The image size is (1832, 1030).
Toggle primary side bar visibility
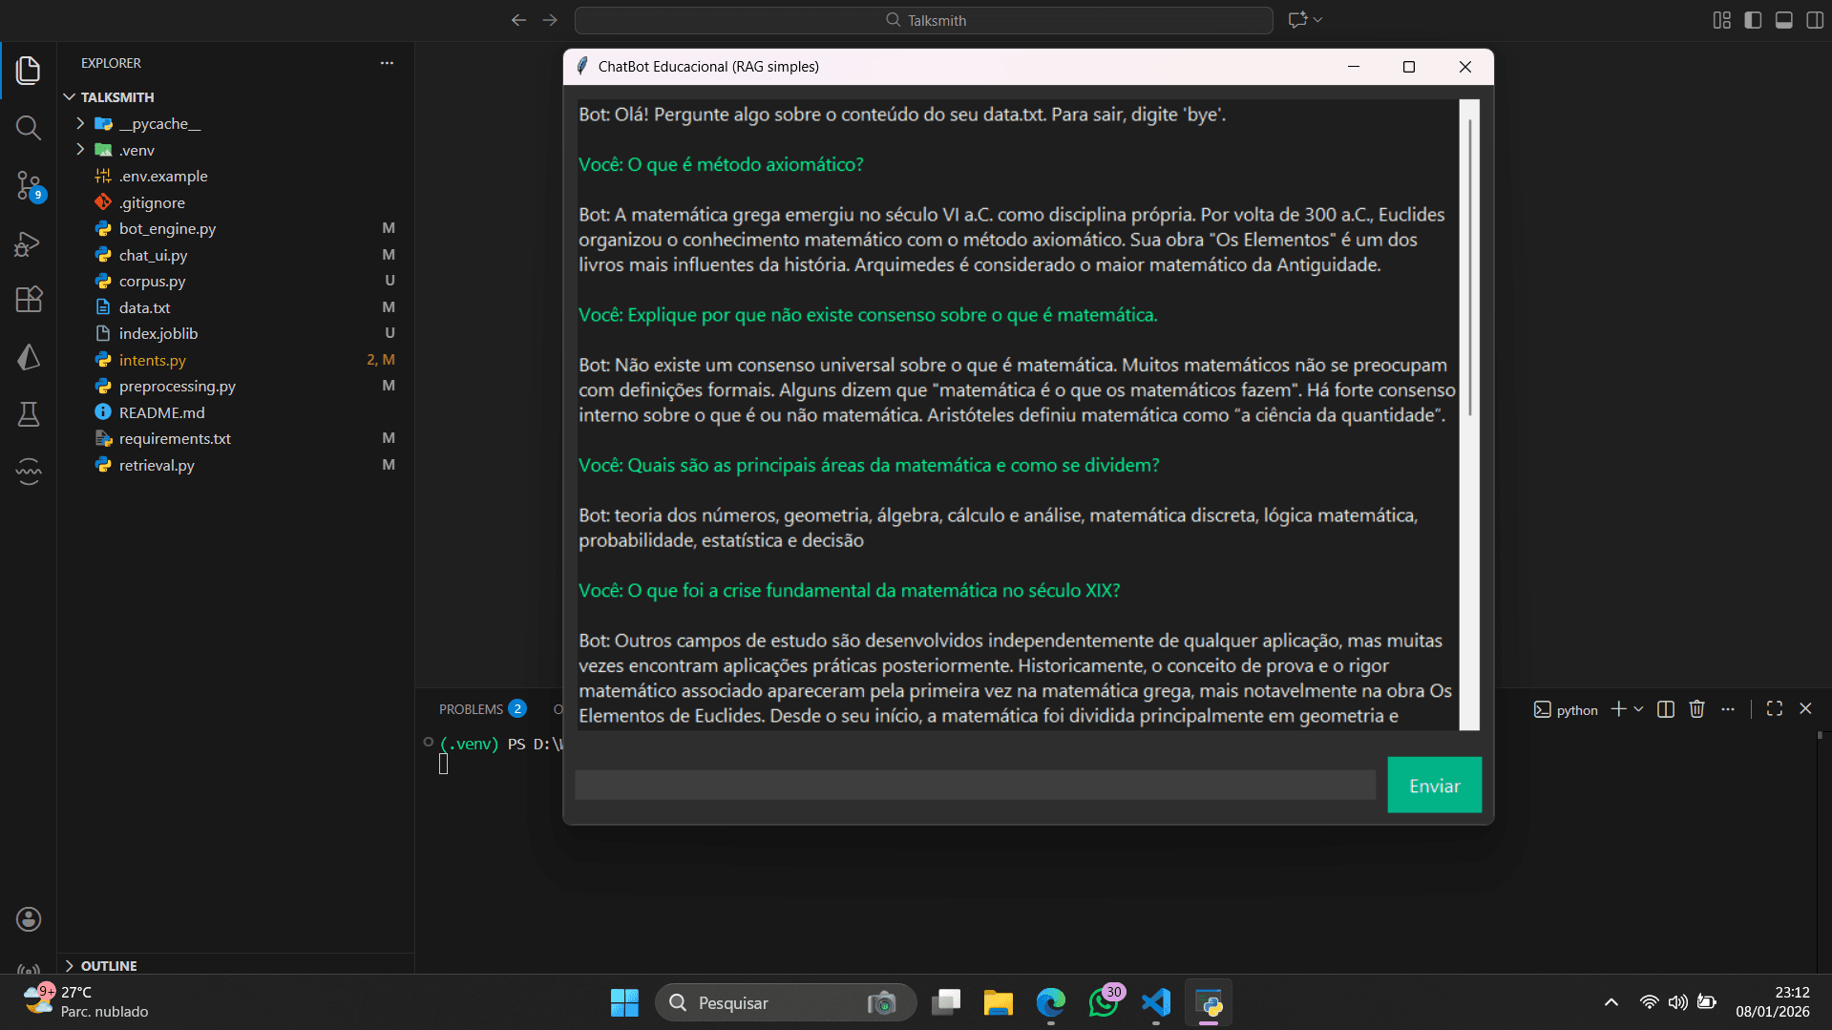point(1753,20)
